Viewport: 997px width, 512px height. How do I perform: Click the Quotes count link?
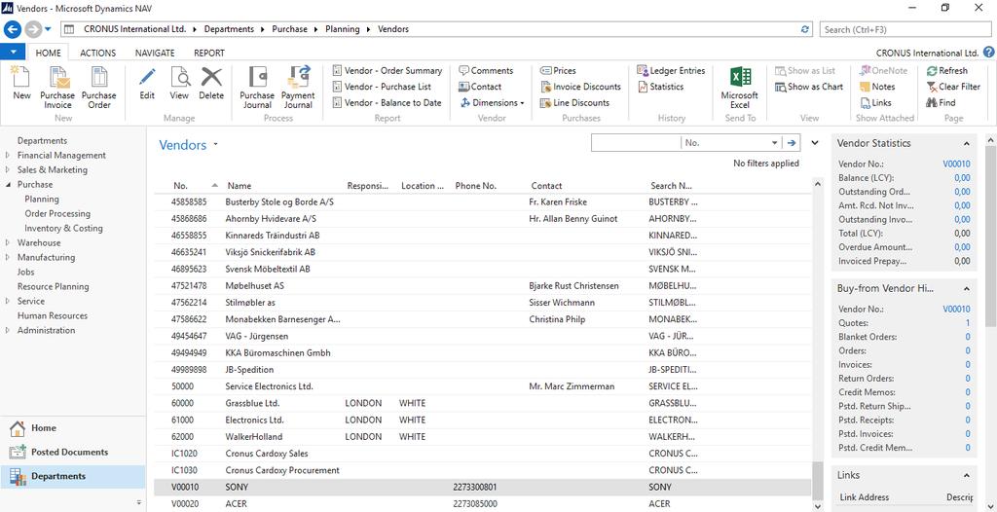[968, 323]
